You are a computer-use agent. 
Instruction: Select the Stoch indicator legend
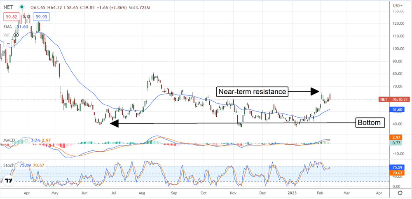tap(8, 165)
